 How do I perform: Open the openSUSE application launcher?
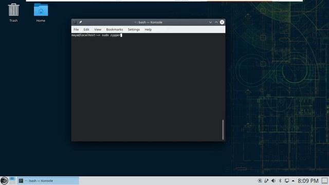4,180
